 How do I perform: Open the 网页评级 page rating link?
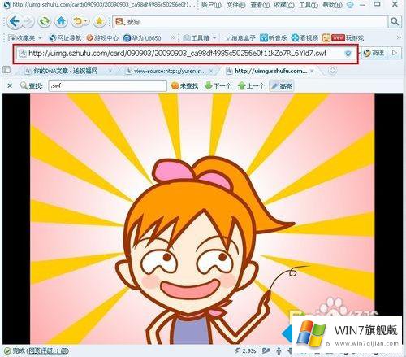click(48, 351)
